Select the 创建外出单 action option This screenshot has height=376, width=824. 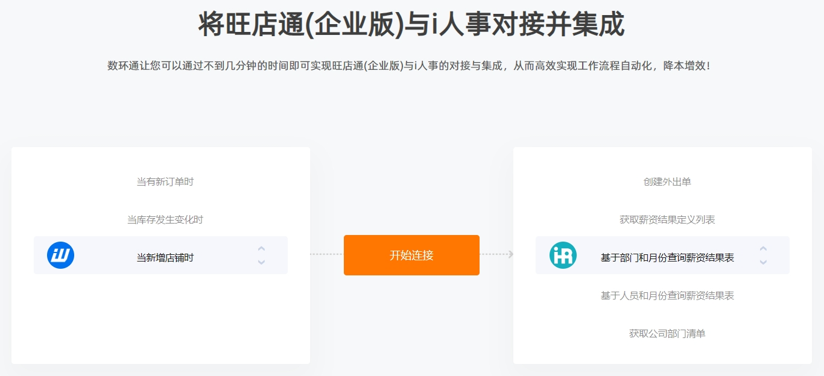point(667,181)
